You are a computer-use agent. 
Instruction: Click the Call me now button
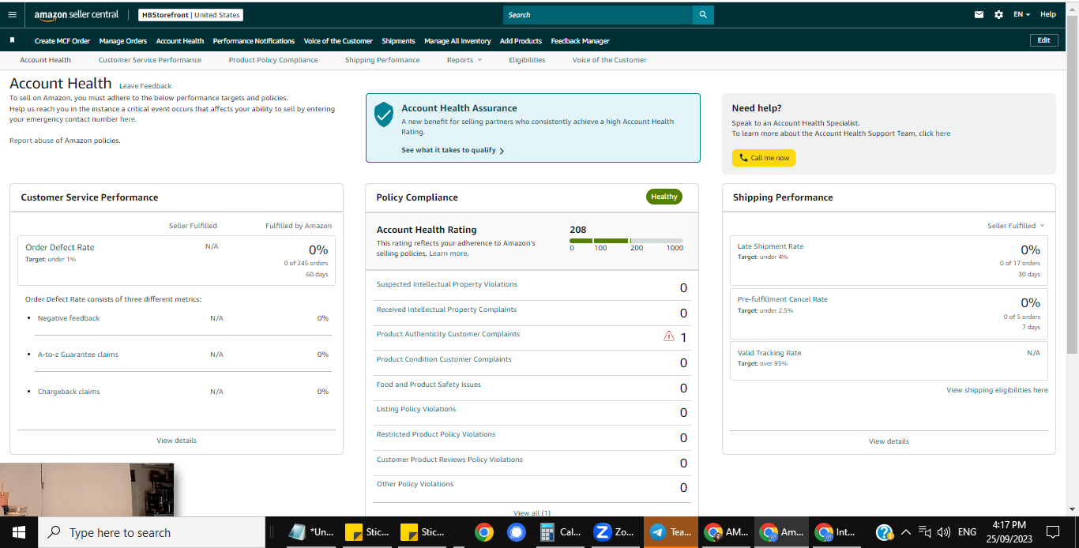point(764,158)
